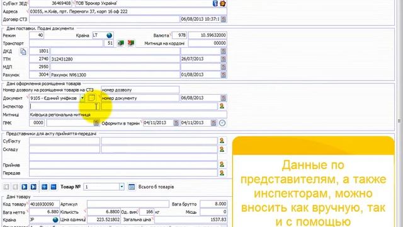Open calendar for Договір СТЗ date 06/08/2013 10:37
The height and width of the screenshot is (227, 403).
[x=224, y=20]
